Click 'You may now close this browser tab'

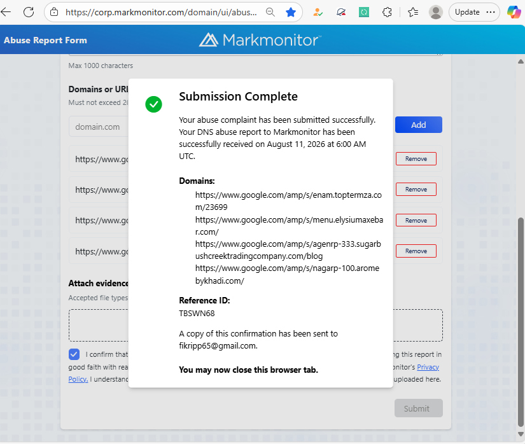(x=248, y=370)
